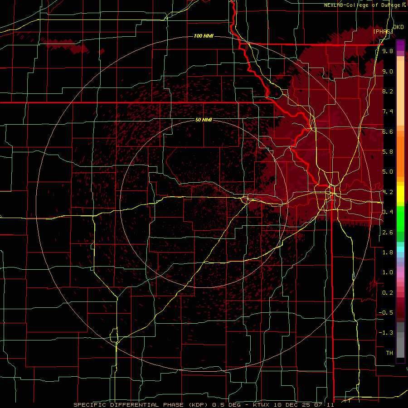Click the 1.0 legend value

tap(388, 272)
